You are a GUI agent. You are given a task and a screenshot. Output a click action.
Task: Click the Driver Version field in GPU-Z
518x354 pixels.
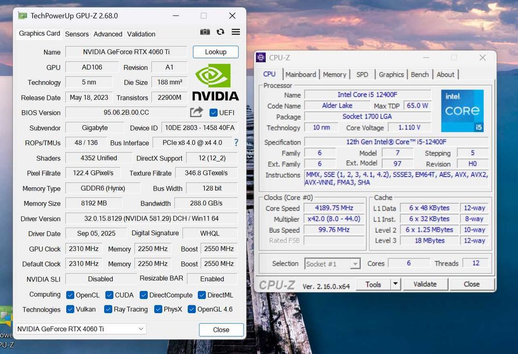point(151,218)
